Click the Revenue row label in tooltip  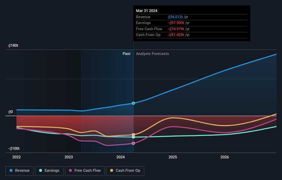click(x=143, y=17)
